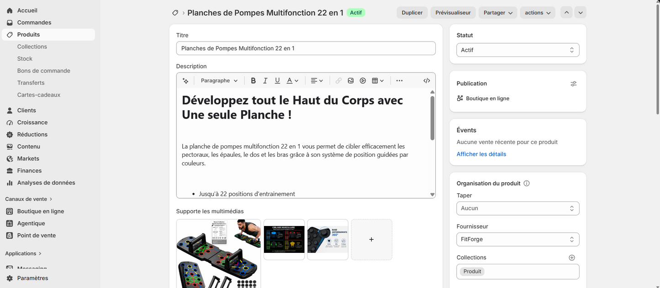Go to previous product arrow
This screenshot has width=660, height=288.
567,13
